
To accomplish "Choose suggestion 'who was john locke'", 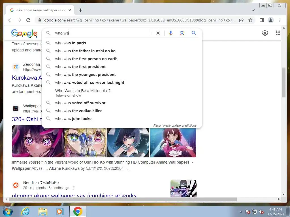I will tap(122, 119).
